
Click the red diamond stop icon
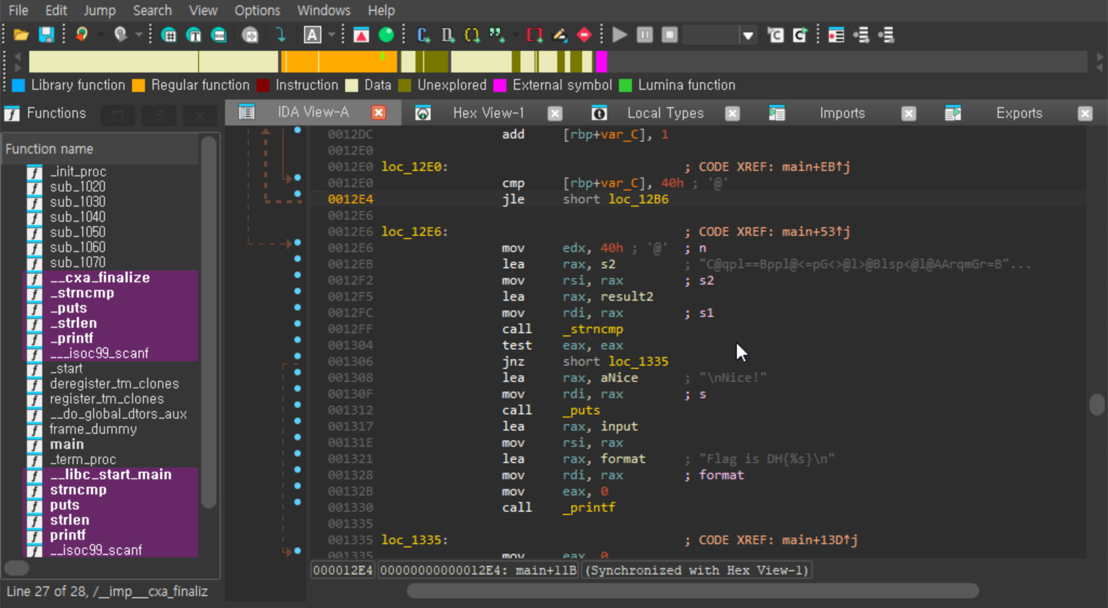pyautogui.click(x=584, y=36)
